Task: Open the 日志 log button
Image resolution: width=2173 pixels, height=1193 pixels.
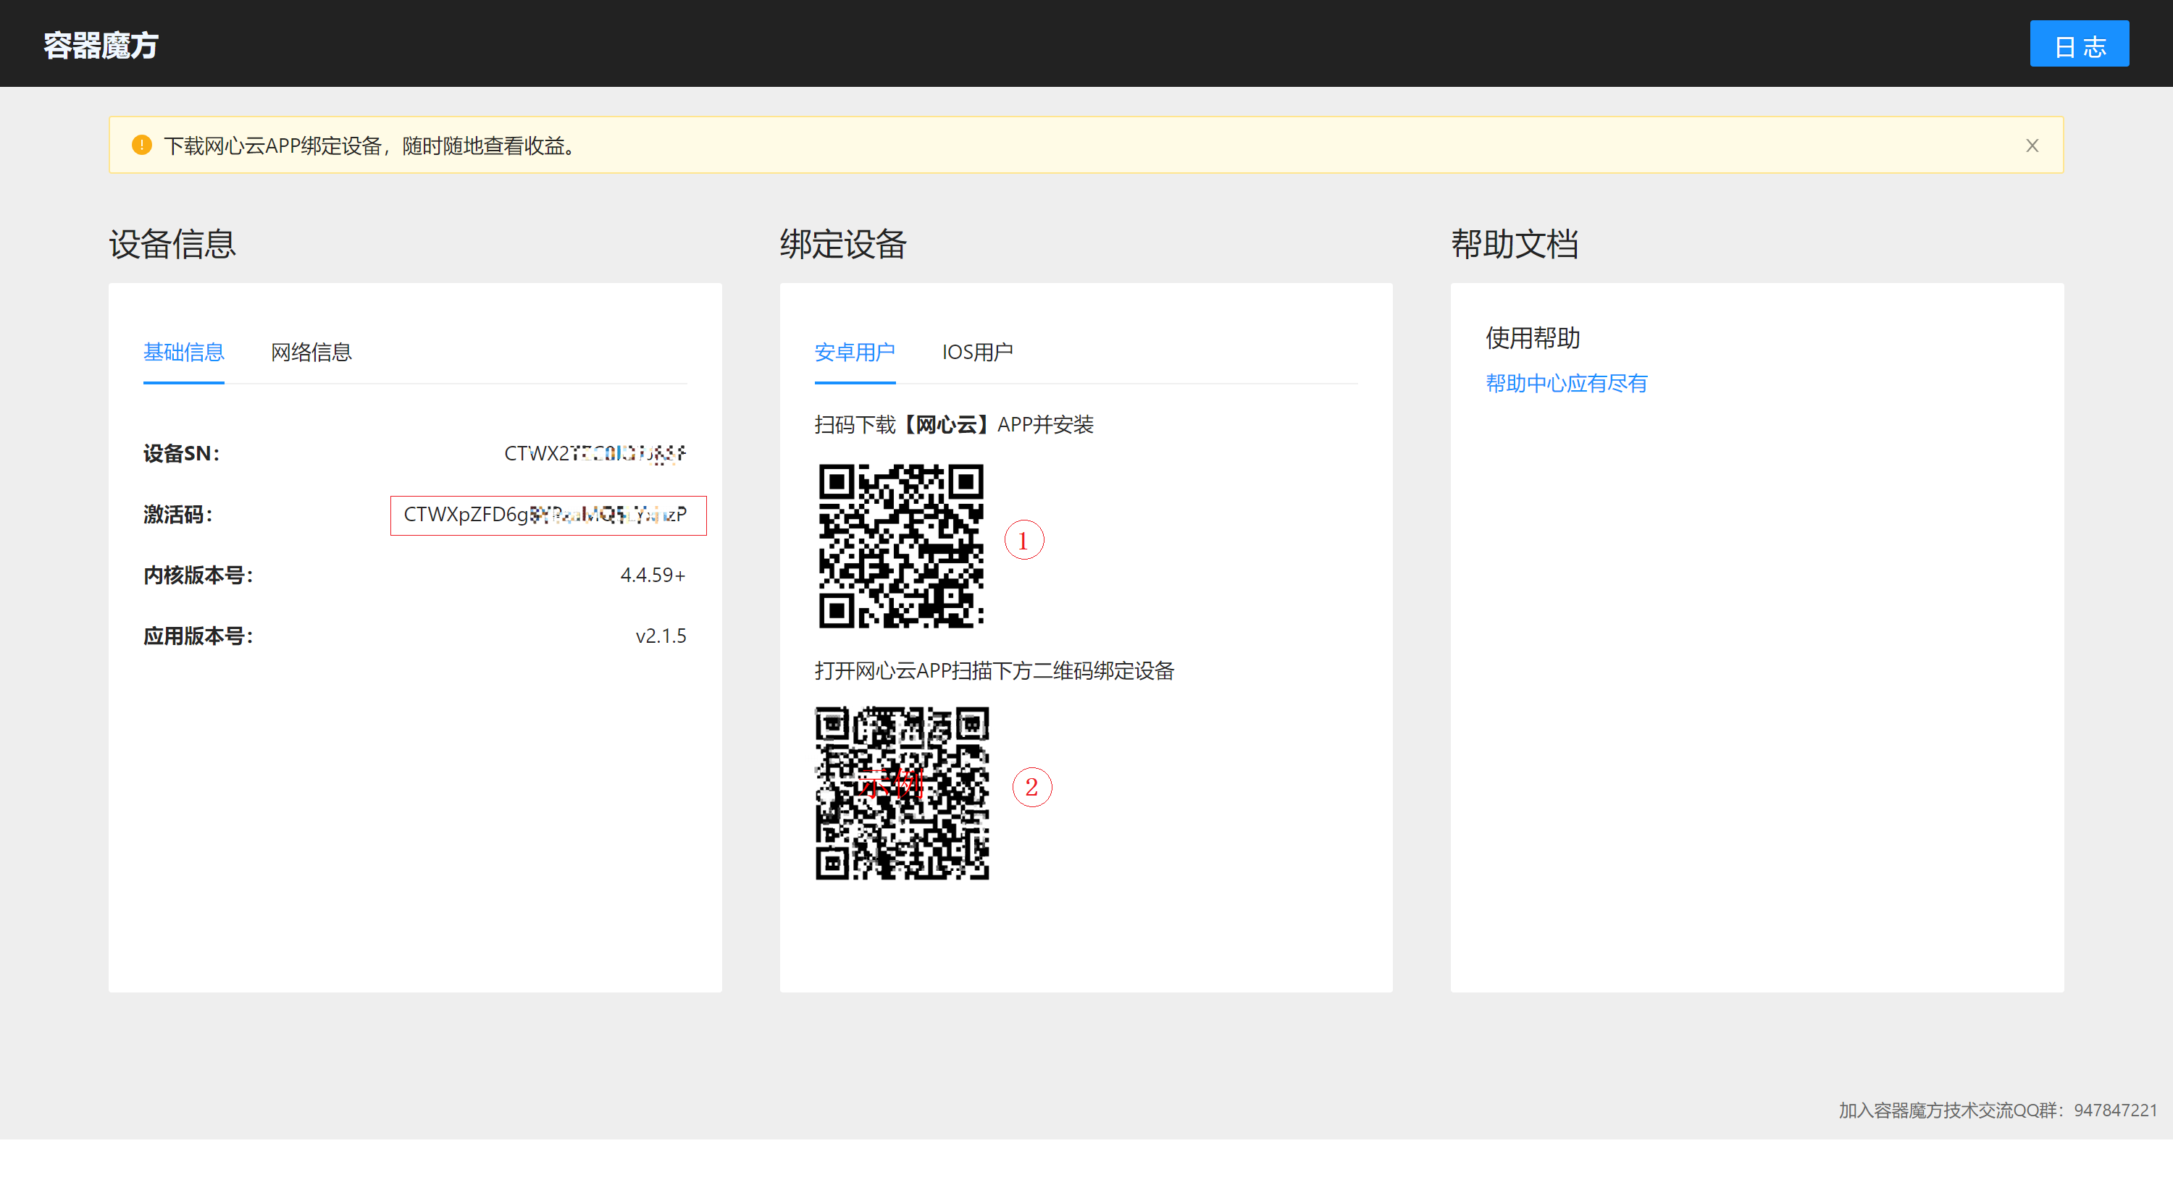Action: (2079, 45)
